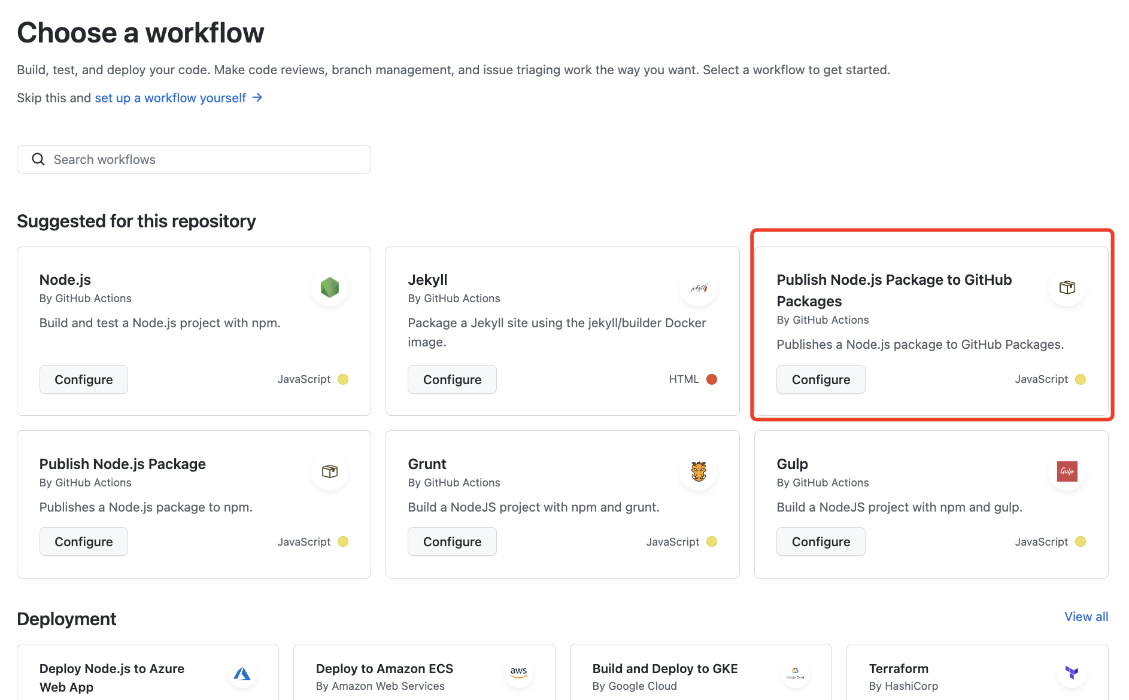Click the Google Cloud logo on GKE card

coord(796,673)
